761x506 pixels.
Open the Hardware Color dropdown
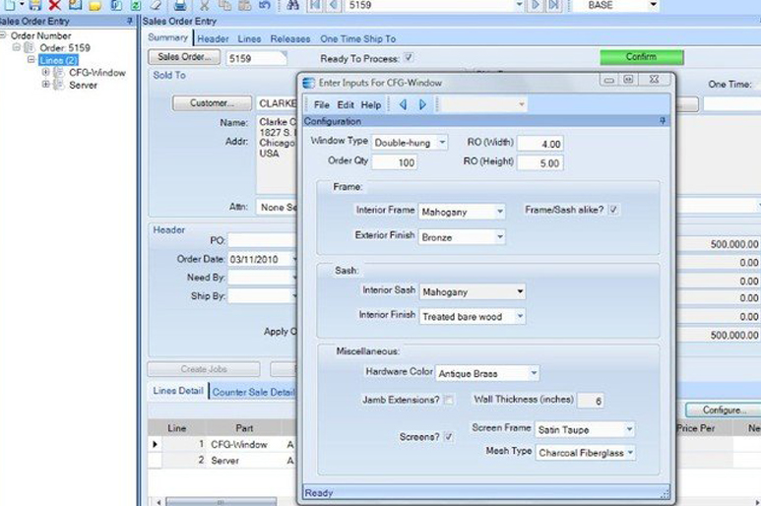[533, 373]
